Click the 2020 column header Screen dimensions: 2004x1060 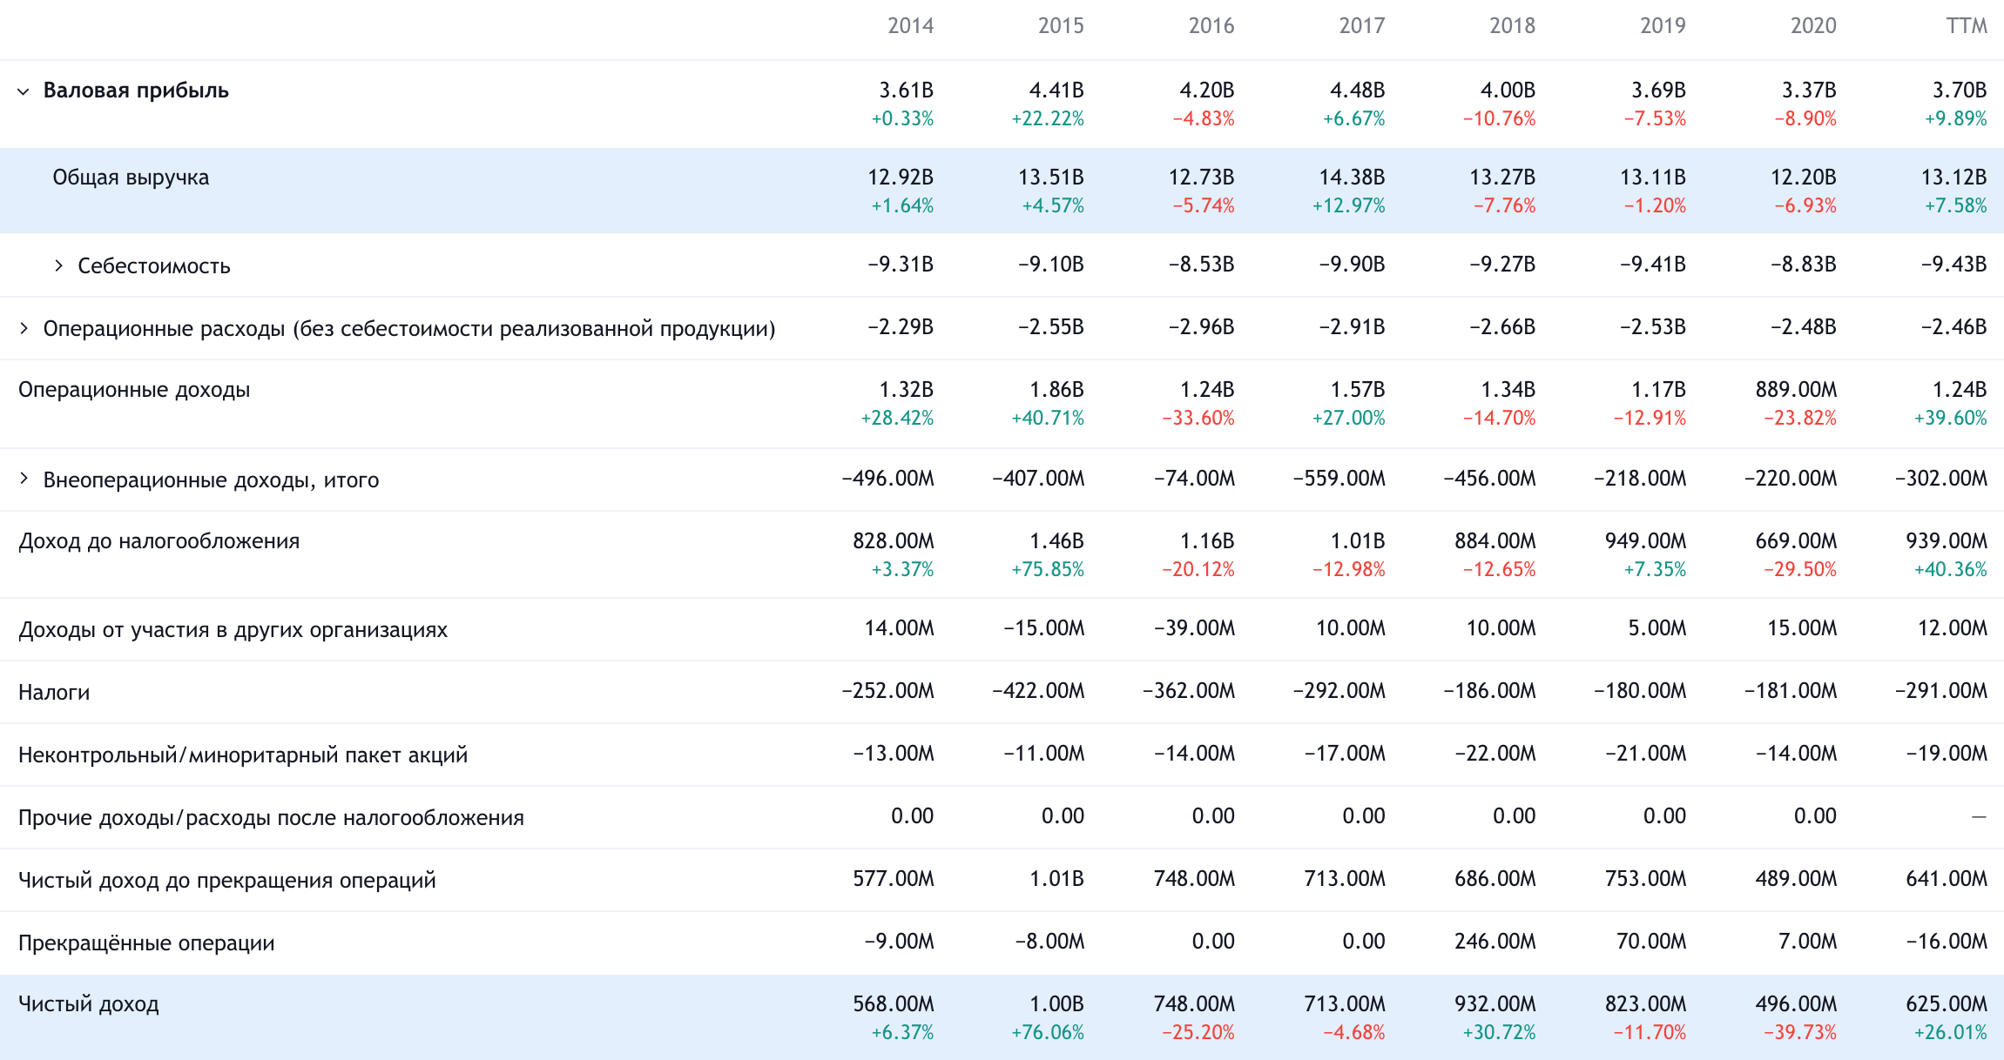(x=1813, y=26)
